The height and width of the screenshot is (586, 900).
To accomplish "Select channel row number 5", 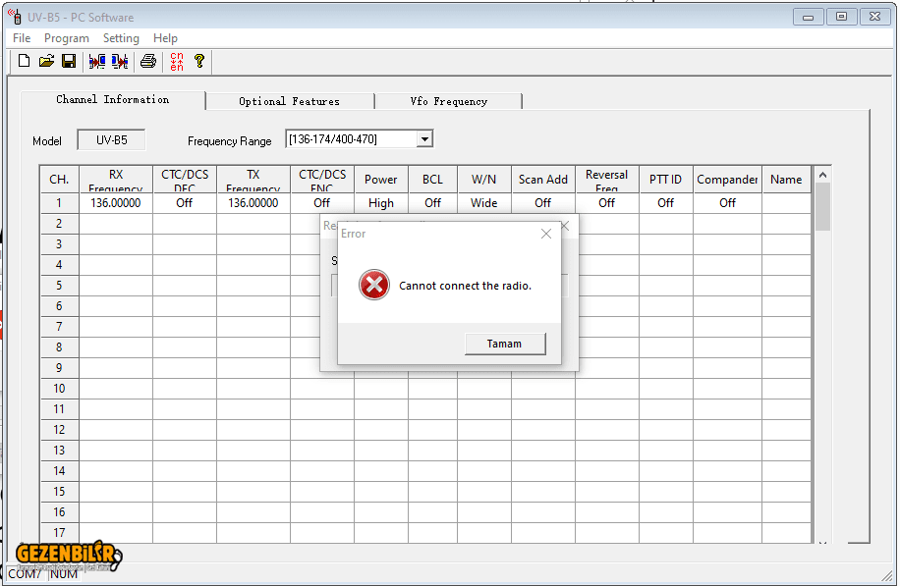I will 59,286.
